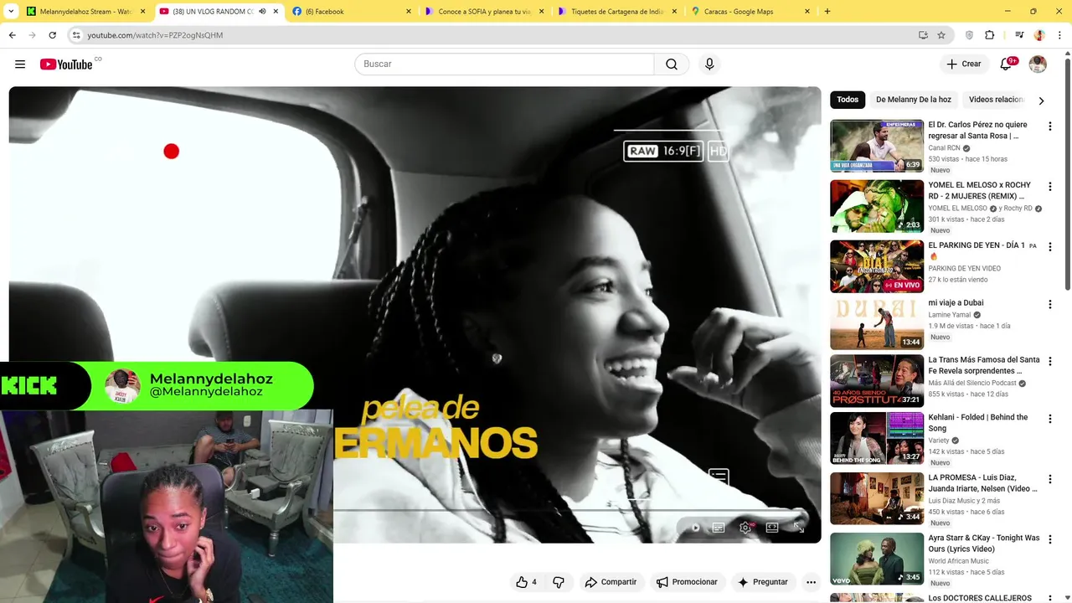Viewport: 1072px width, 603px height.
Task: Click the install/cast icon in address bar
Action: [923, 35]
